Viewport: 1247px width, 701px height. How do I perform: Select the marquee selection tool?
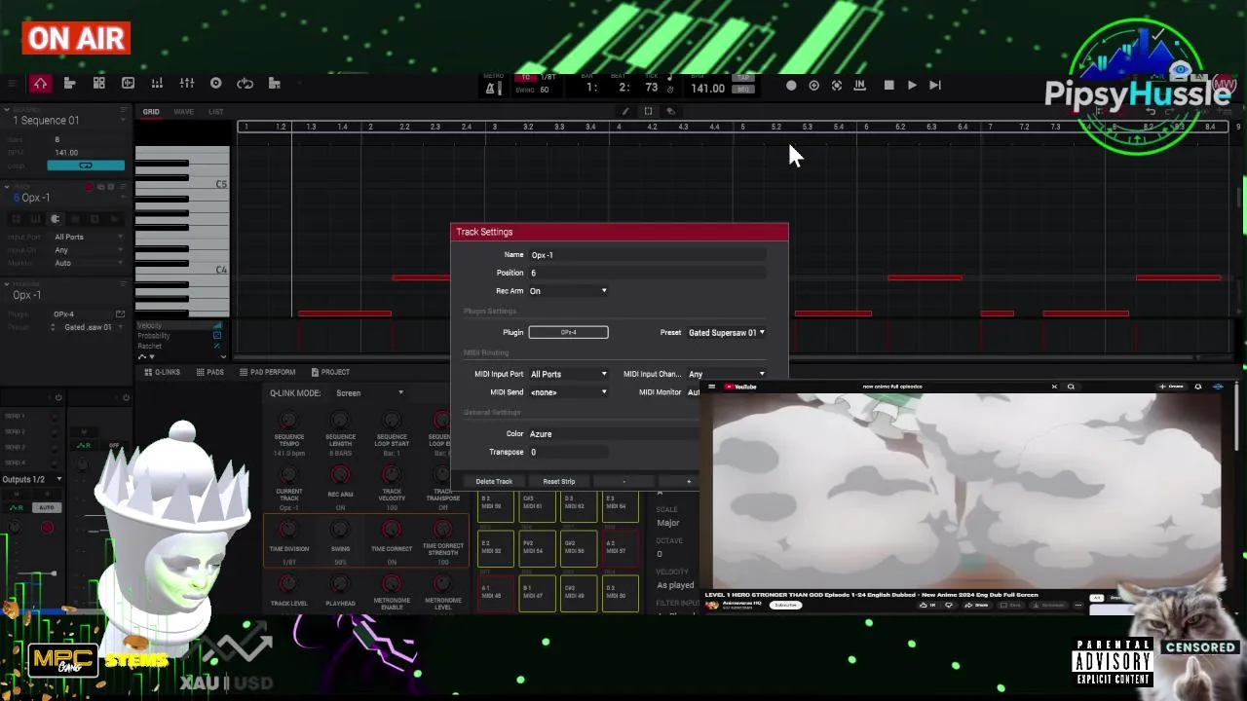click(x=648, y=111)
